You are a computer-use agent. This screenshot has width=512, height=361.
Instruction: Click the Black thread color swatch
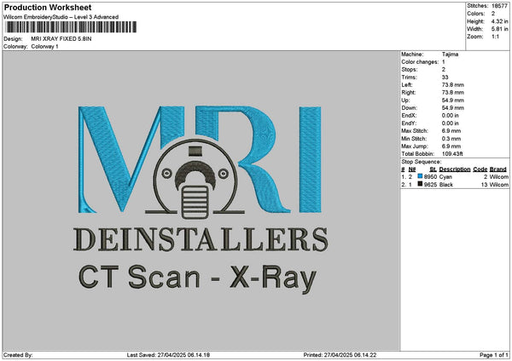(420, 184)
